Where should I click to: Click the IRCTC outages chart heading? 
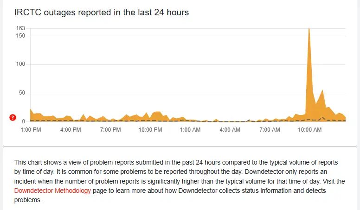(x=102, y=13)
